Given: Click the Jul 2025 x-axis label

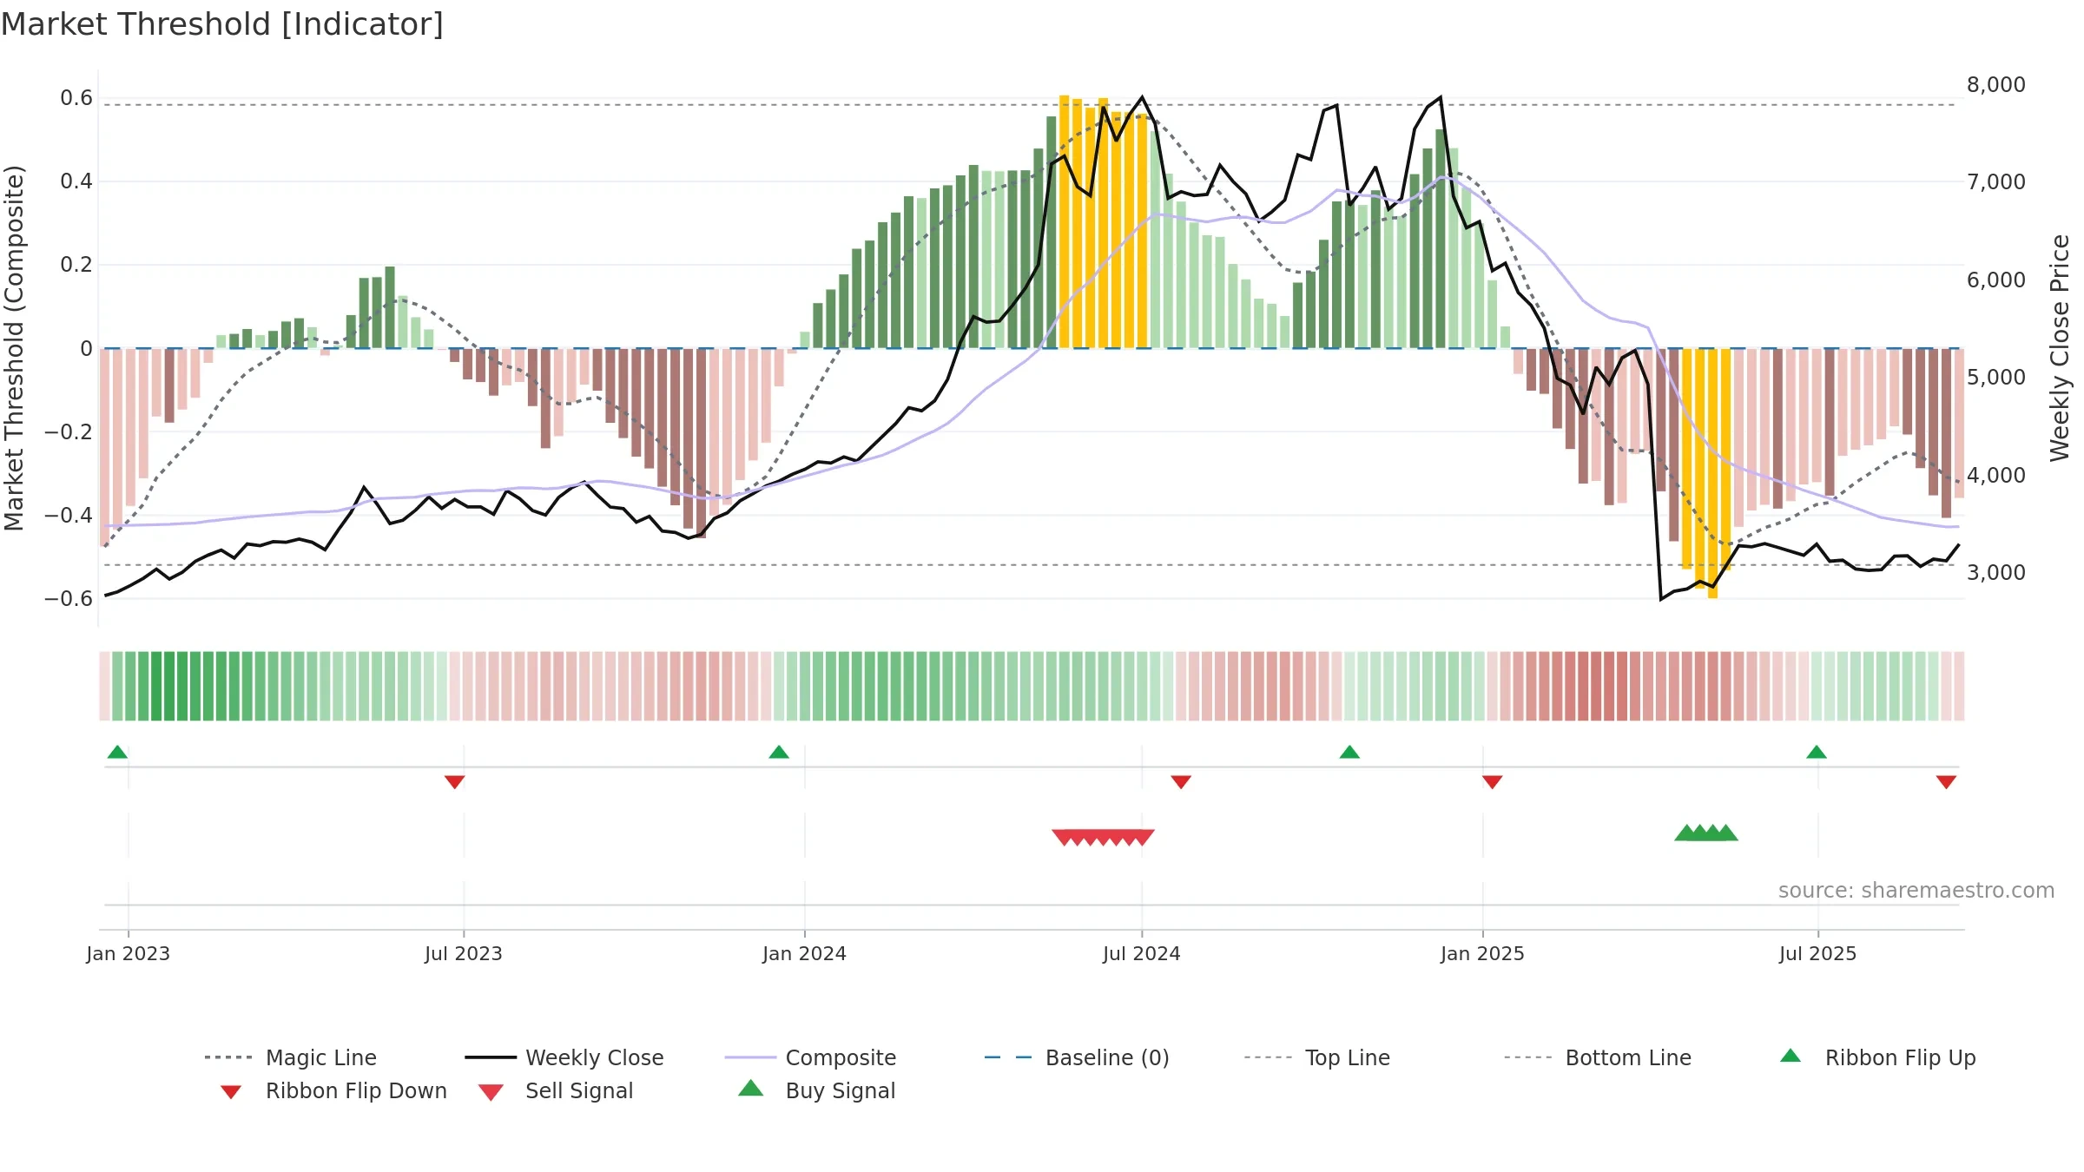Looking at the screenshot, I should pyautogui.click(x=1818, y=953).
